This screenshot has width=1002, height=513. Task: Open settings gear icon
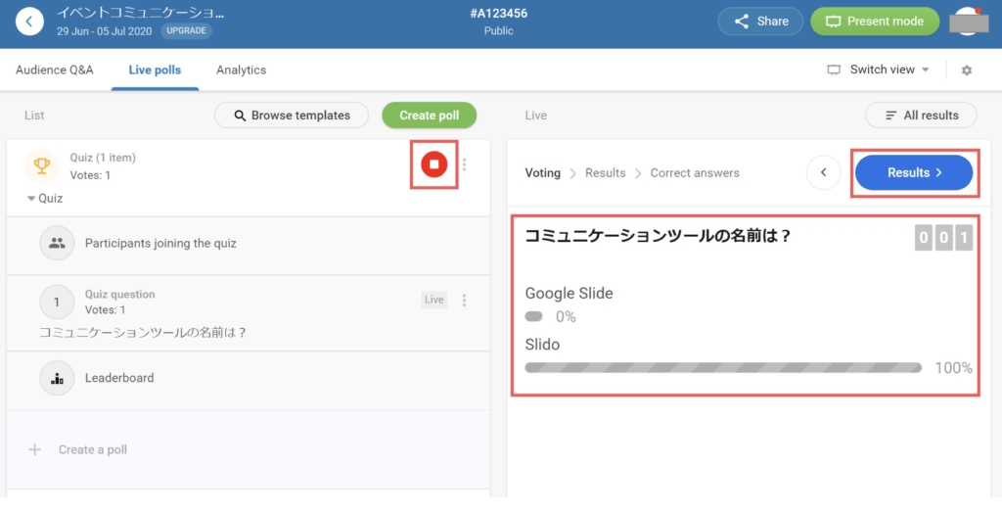tap(967, 70)
